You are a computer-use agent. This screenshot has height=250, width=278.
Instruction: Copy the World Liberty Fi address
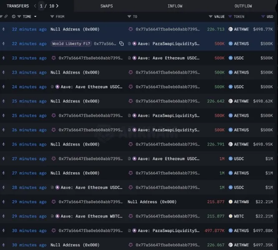click(121, 43)
